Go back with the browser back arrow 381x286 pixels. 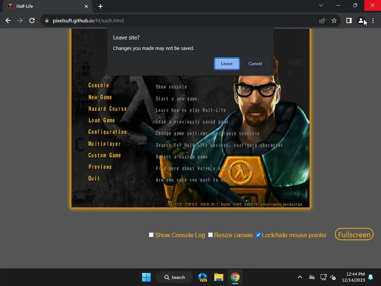[x=8, y=21]
